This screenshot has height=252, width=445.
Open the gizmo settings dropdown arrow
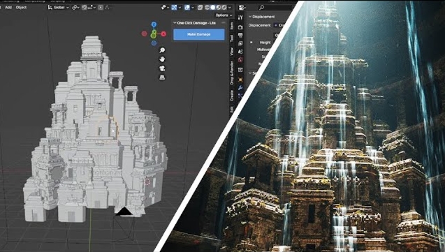(x=180, y=8)
